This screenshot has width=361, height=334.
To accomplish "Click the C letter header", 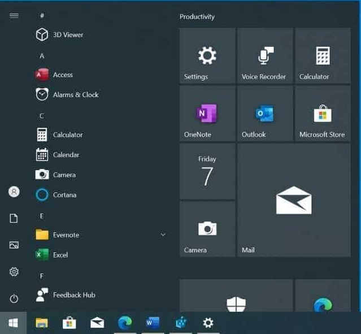I will tap(42, 116).
